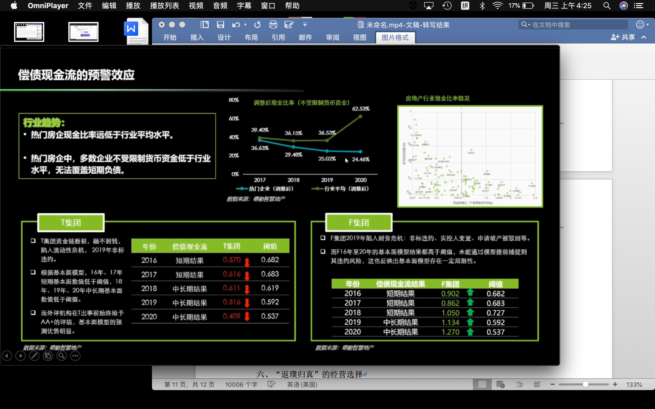
Task: Open search options magnifier dropdown
Action: [x=526, y=25]
